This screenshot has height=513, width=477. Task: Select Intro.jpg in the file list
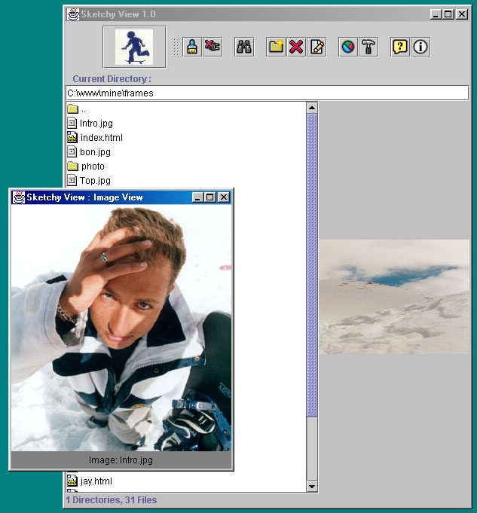(96, 124)
